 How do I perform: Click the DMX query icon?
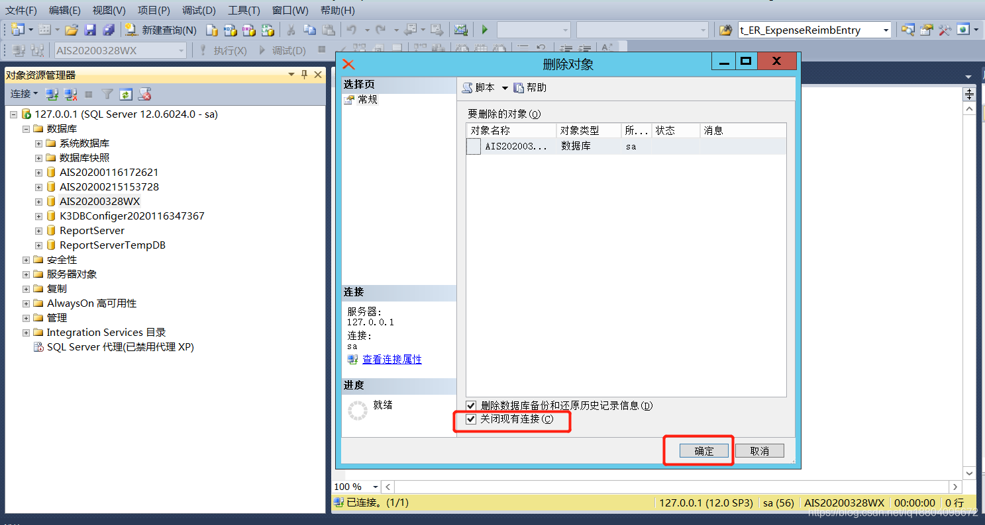pos(249,30)
